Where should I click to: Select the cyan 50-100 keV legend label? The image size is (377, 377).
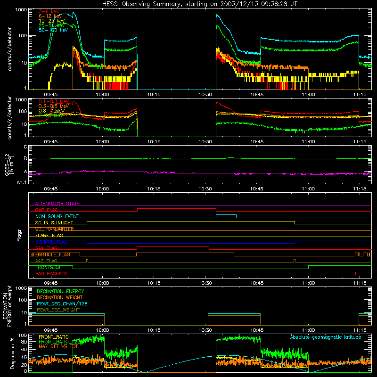click(x=53, y=30)
